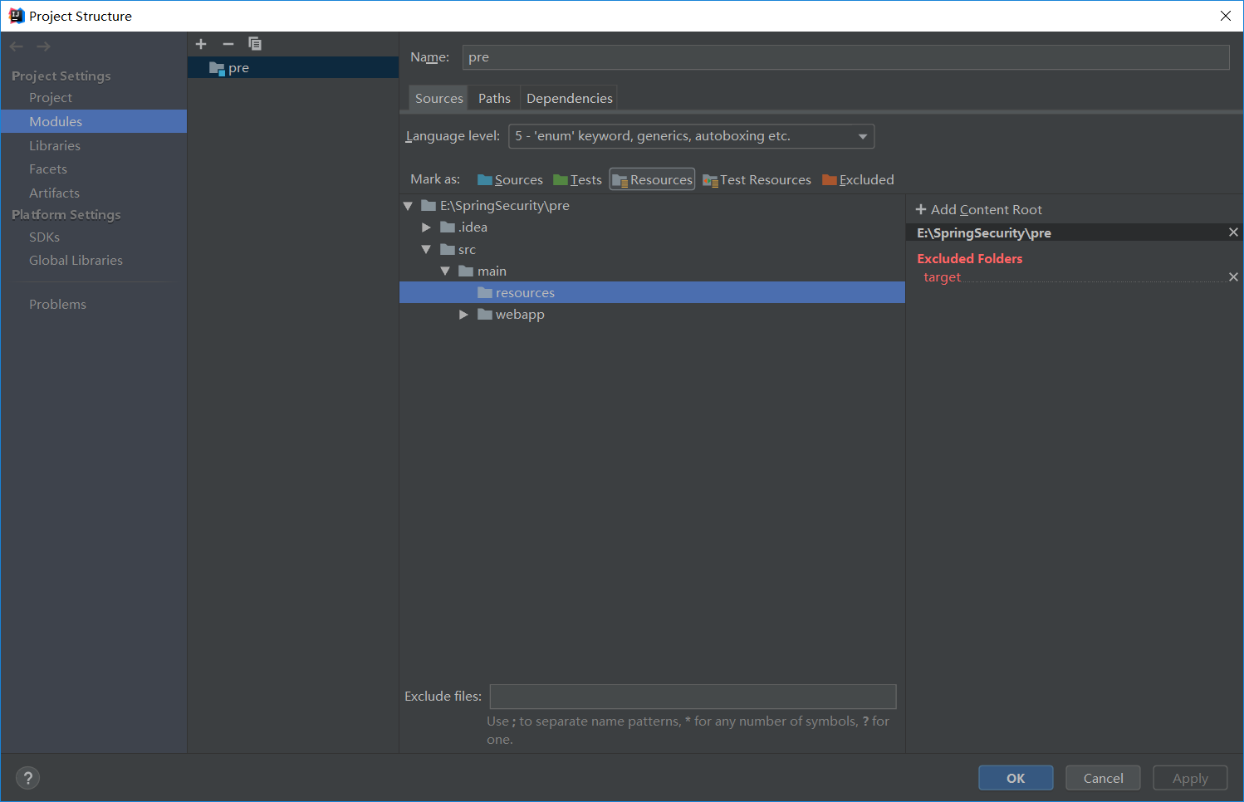Remove the selected module with the minus icon
Screen dimensions: 1244x802
click(x=228, y=43)
